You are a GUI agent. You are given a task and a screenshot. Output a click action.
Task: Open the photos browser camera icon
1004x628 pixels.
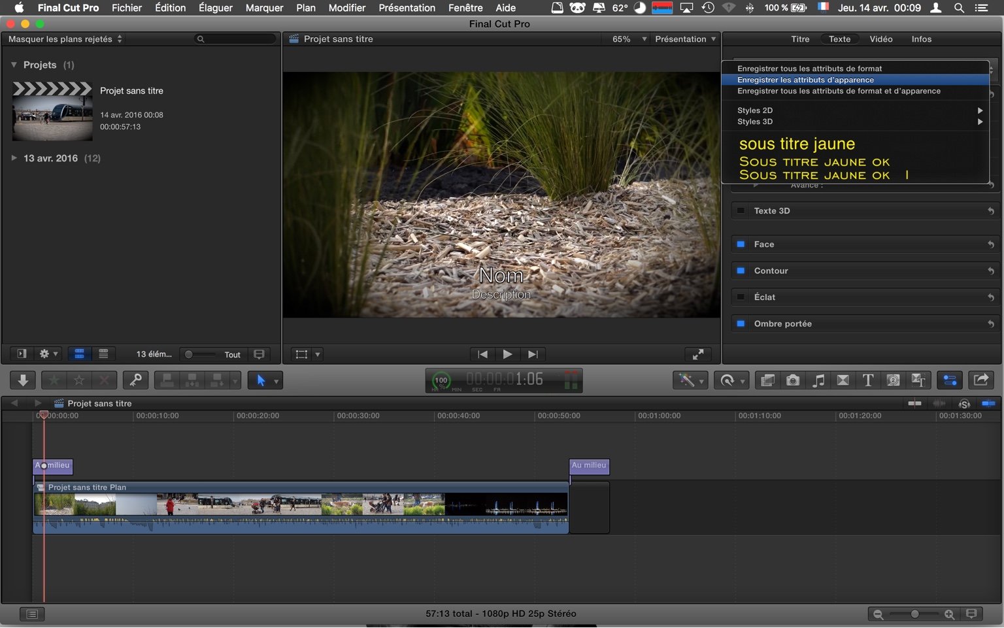793,380
